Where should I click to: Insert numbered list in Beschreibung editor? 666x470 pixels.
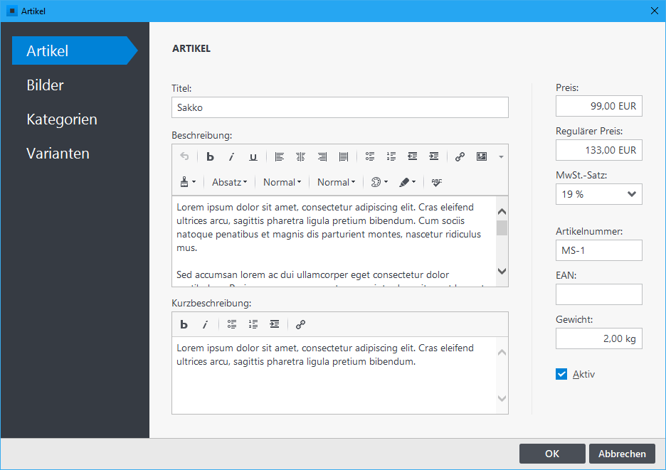[x=391, y=156]
